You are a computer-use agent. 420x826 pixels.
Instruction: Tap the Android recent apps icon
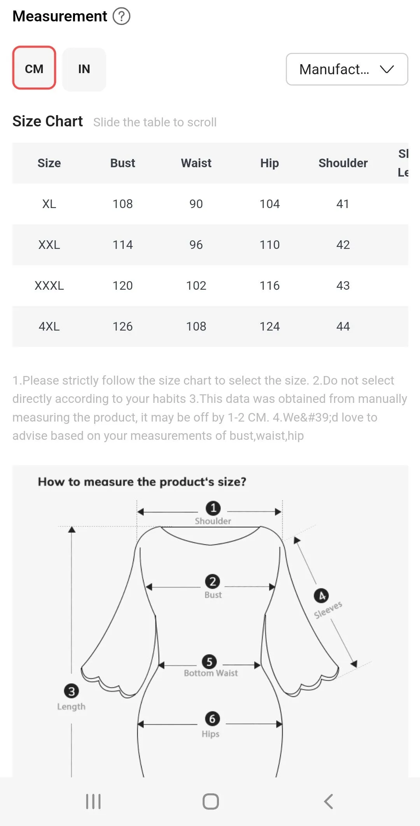[x=93, y=801]
